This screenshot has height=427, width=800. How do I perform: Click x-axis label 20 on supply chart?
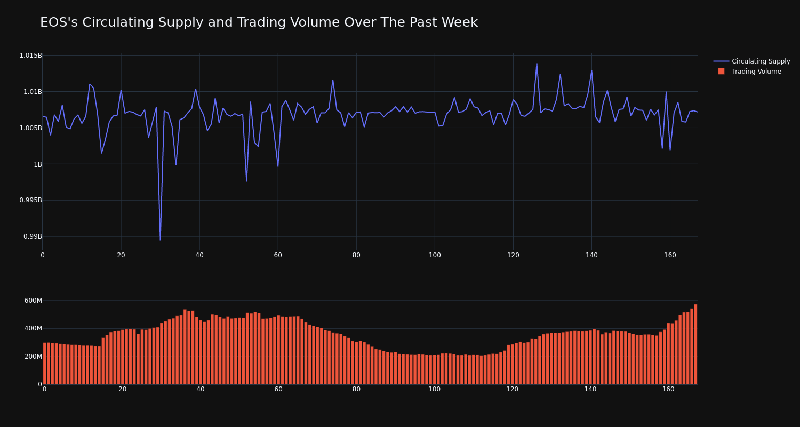tap(121, 255)
